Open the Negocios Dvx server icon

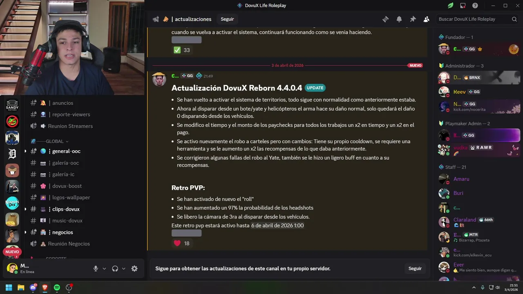pos(12,203)
